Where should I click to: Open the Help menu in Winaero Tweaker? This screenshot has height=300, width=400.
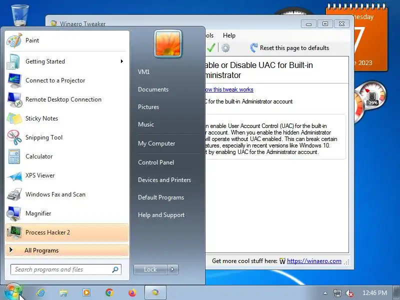pyautogui.click(x=229, y=35)
